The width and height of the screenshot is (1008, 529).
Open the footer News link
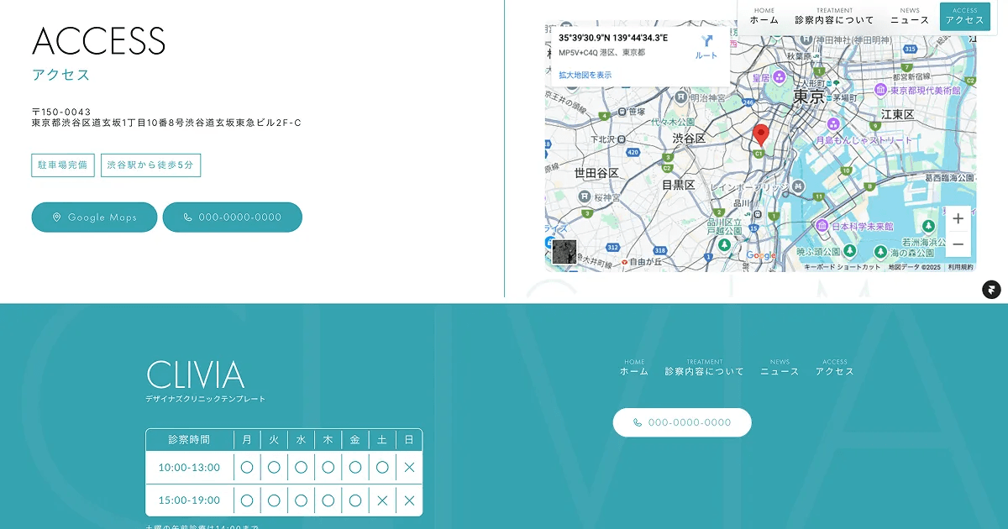click(x=780, y=368)
